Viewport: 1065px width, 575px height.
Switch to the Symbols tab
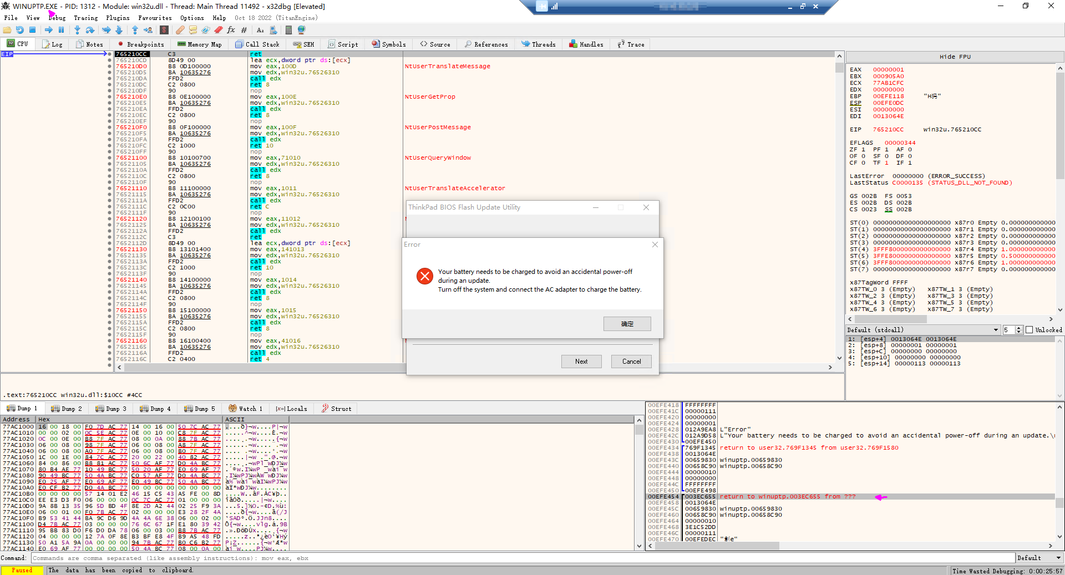tap(389, 44)
